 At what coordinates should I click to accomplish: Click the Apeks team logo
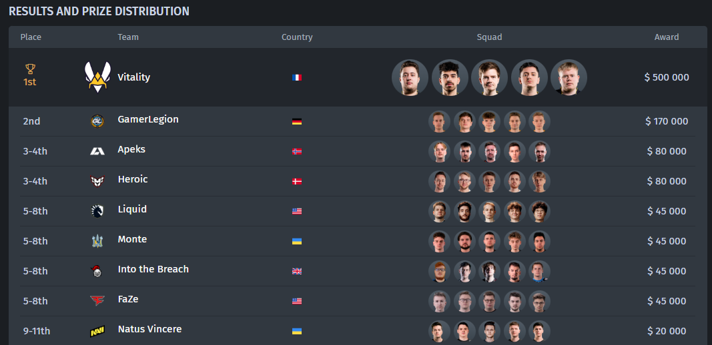click(97, 151)
